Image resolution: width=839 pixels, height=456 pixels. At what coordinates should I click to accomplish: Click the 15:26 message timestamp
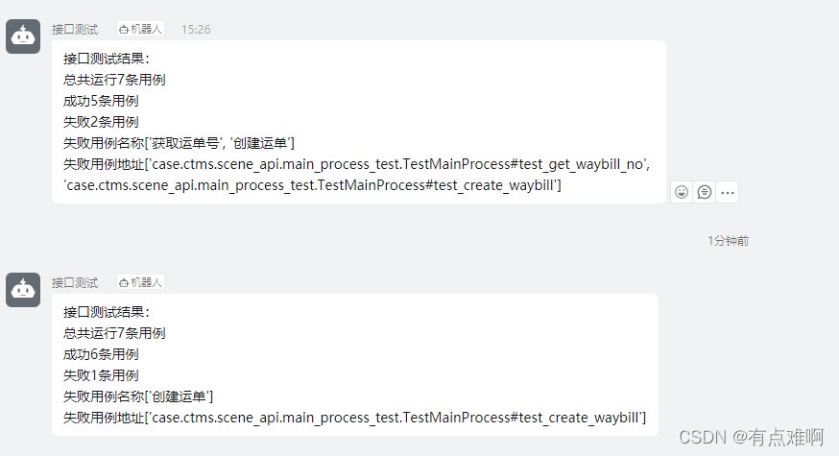point(196,30)
